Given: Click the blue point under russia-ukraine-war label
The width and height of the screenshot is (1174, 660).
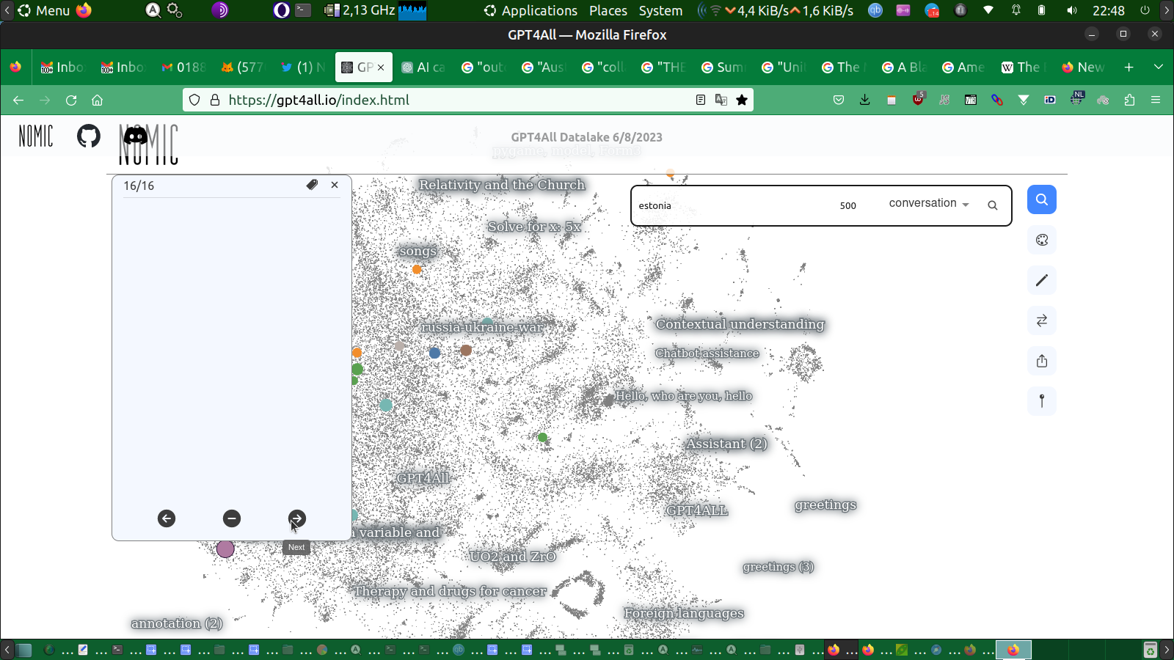Looking at the screenshot, I should point(434,353).
